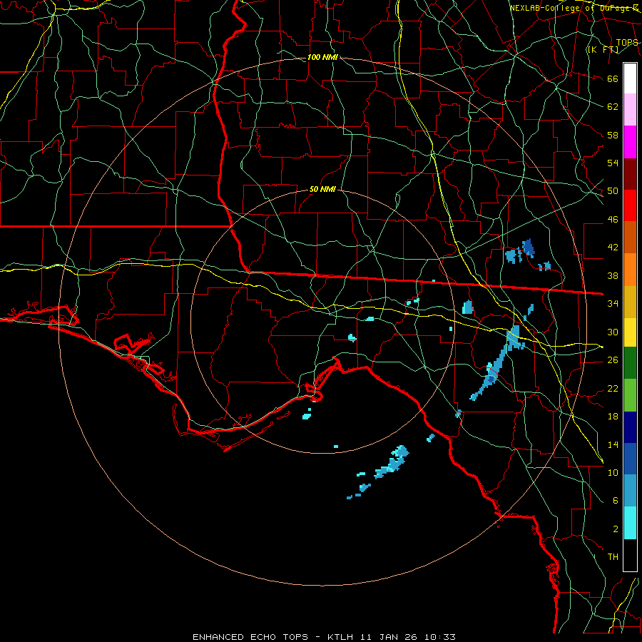Click the "100 NMI" range ring label
This screenshot has width=642, height=642.
pos(322,57)
